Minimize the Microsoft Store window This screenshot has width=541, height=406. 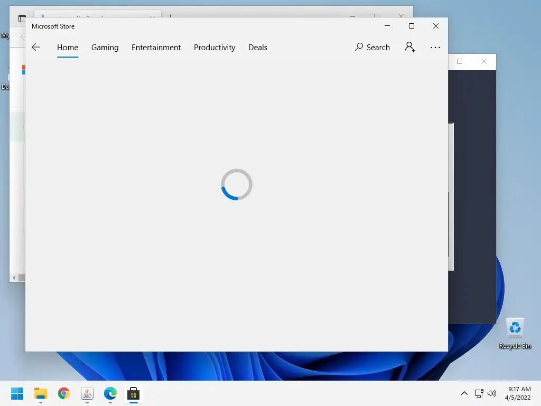387,26
